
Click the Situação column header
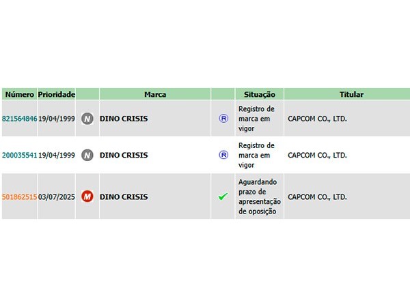point(260,94)
